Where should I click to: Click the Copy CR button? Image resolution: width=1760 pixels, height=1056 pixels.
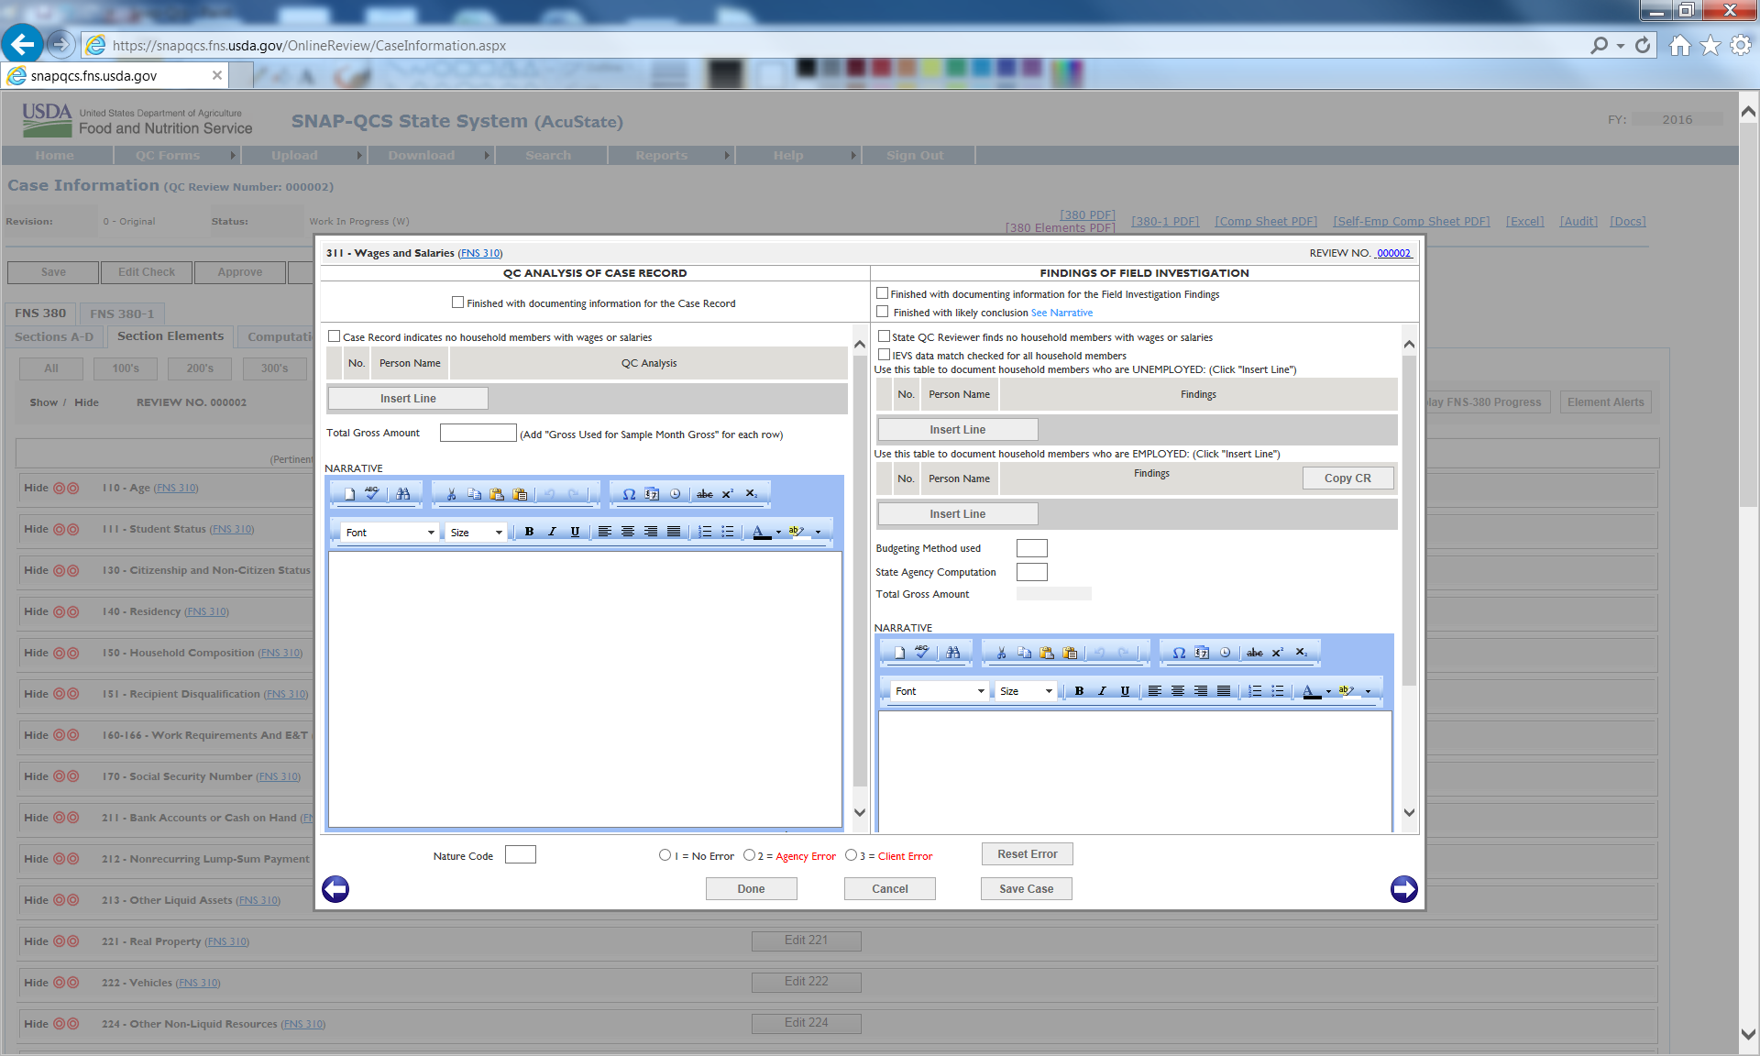pyautogui.click(x=1347, y=478)
